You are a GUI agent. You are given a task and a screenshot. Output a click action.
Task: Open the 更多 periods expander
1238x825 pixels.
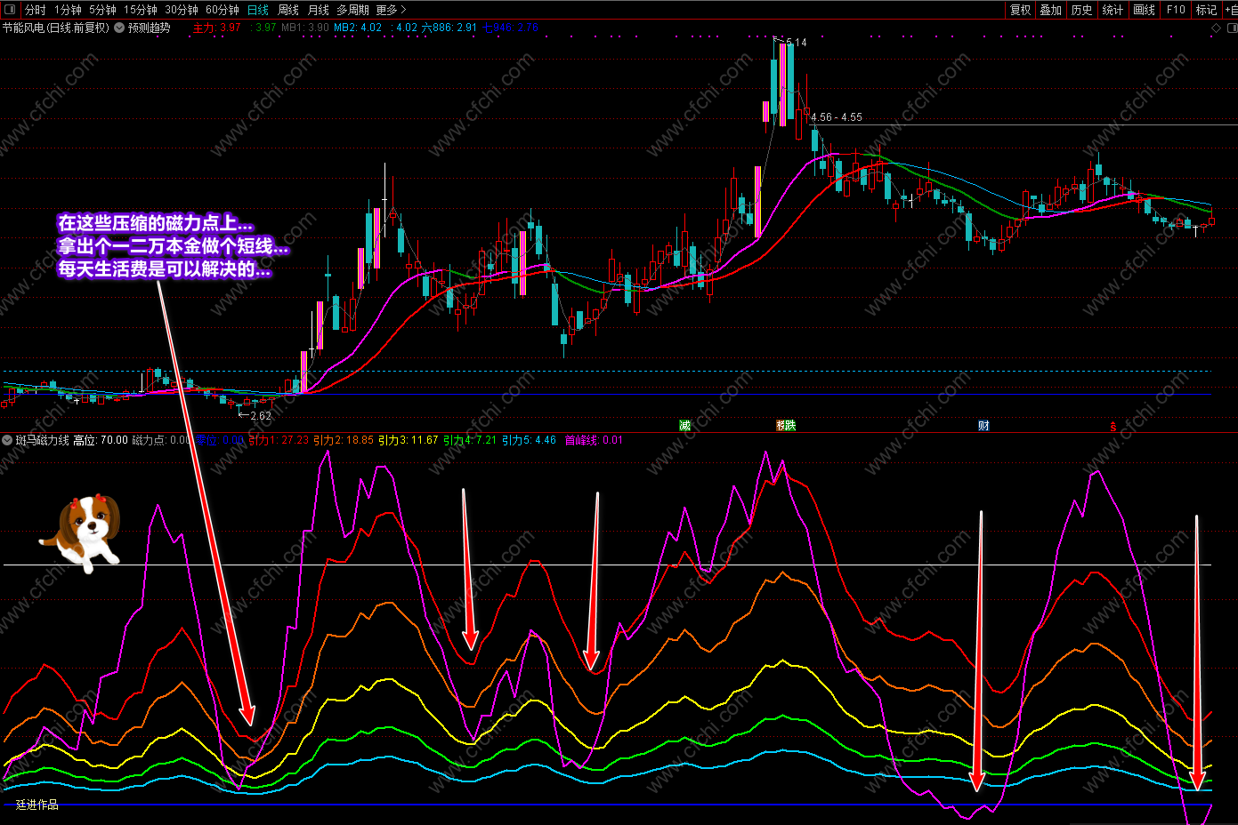click(x=391, y=10)
